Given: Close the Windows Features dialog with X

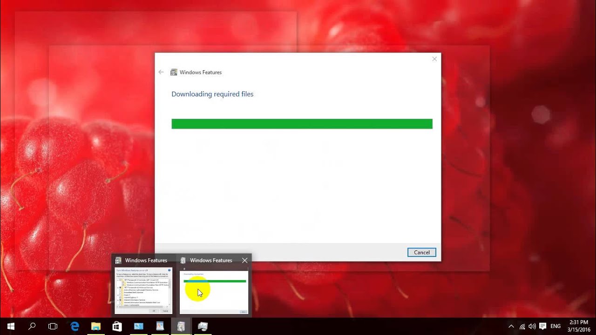Looking at the screenshot, I should click(434, 59).
